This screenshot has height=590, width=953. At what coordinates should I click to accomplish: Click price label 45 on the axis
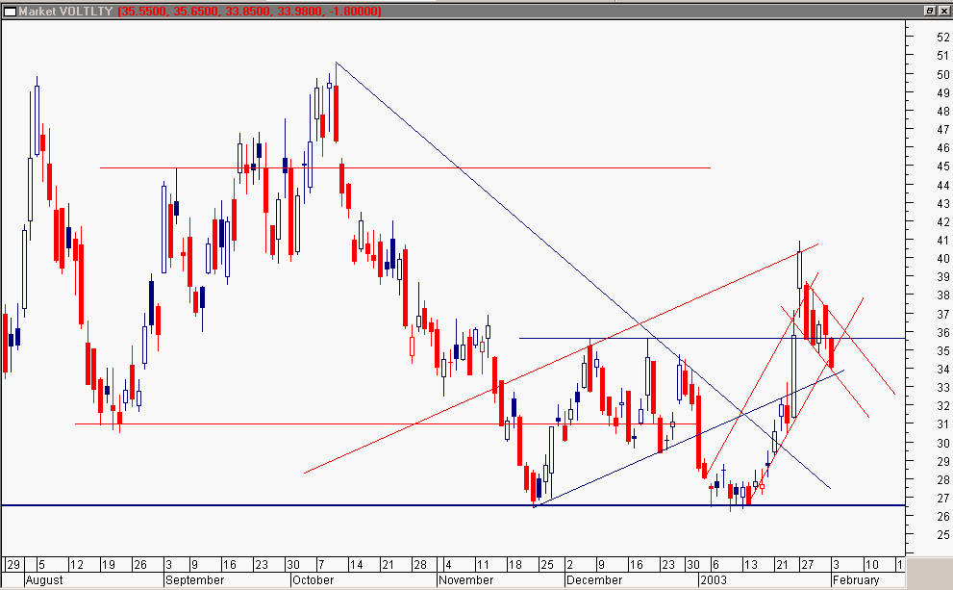[942, 167]
